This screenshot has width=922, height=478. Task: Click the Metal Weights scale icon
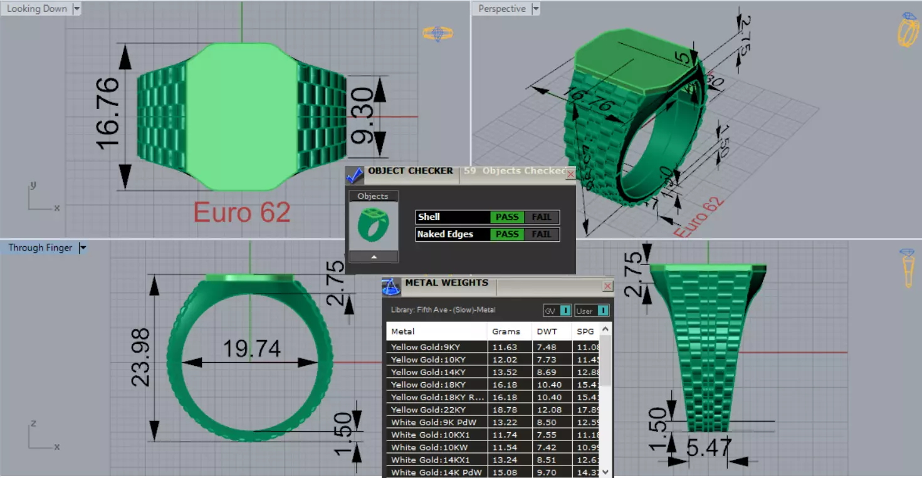click(391, 287)
